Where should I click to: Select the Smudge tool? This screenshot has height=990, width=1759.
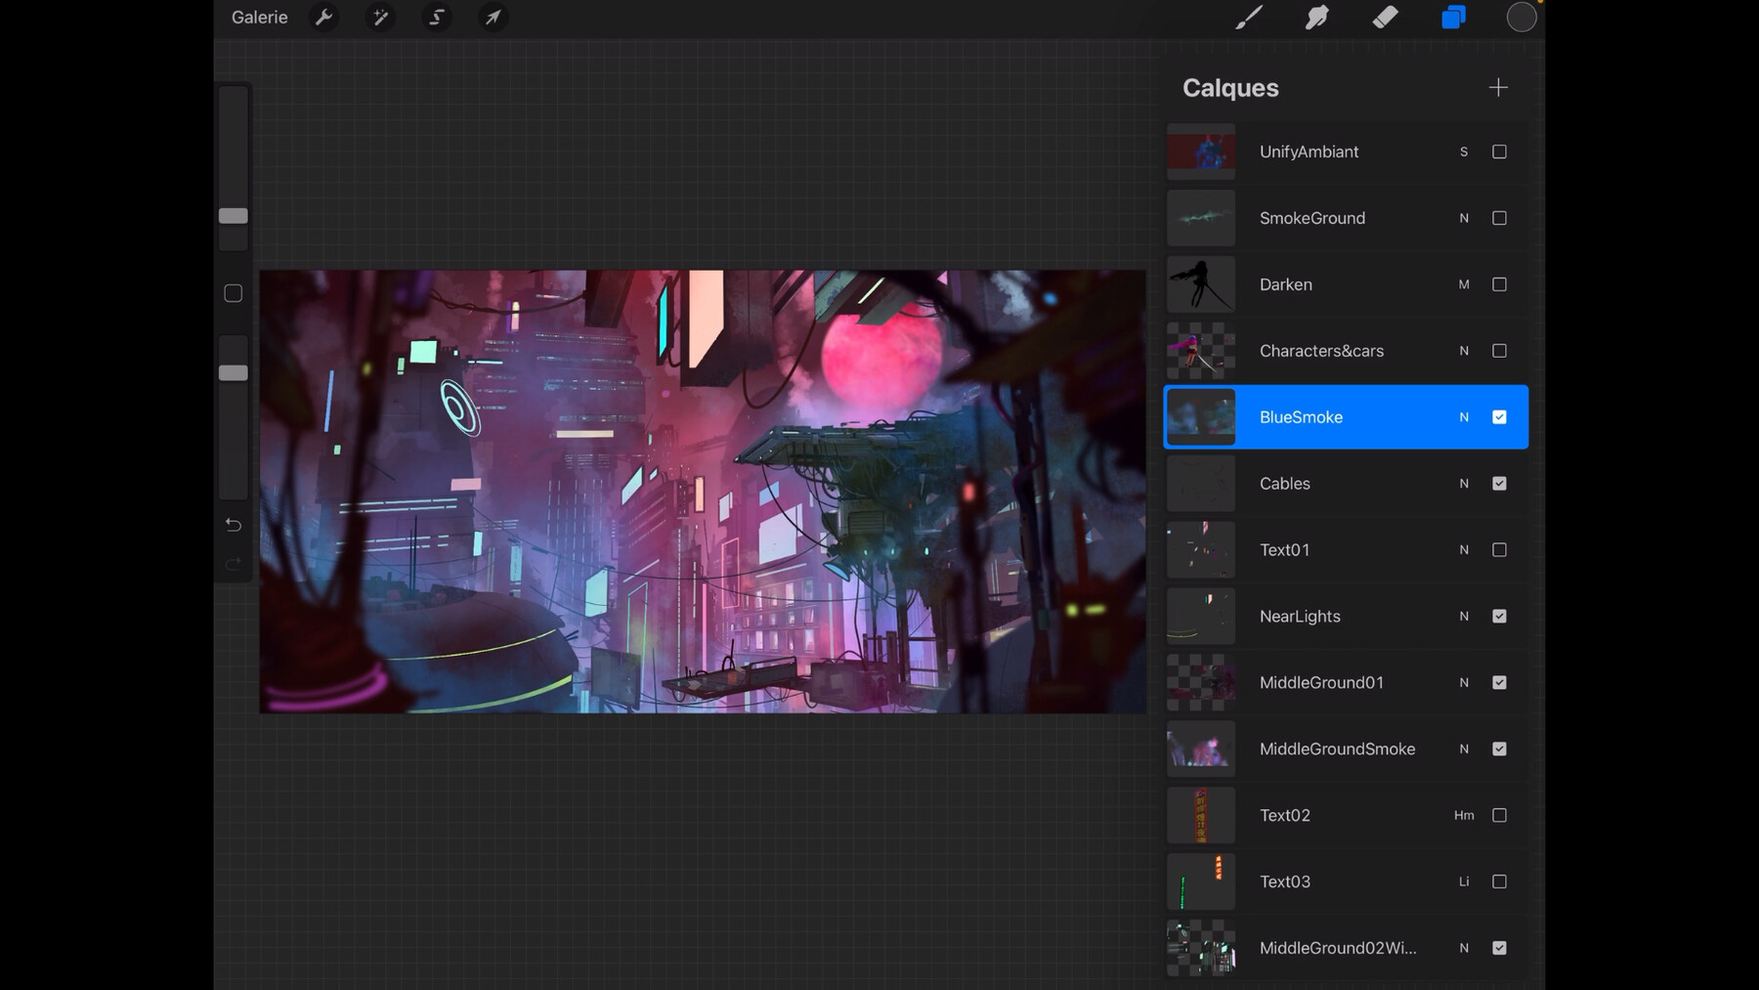click(1317, 18)
